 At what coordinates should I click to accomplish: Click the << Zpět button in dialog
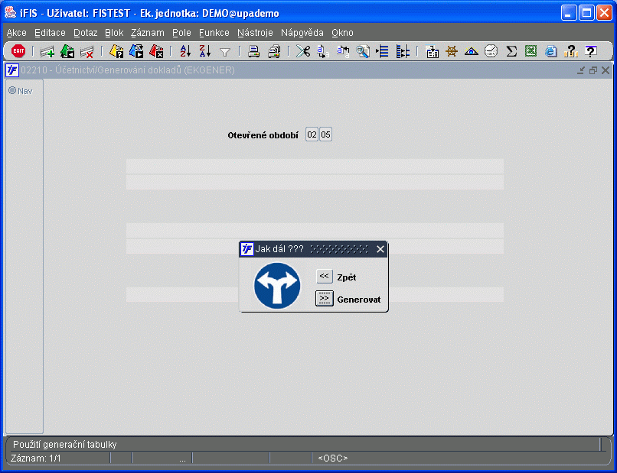pyautogui.click(x=325, y=276)
